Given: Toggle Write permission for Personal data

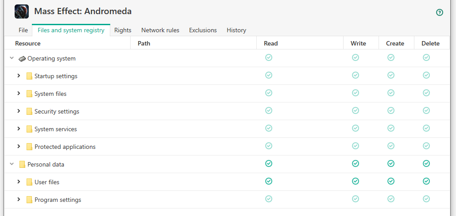Looking at the screenshot, I should point(356,163).
